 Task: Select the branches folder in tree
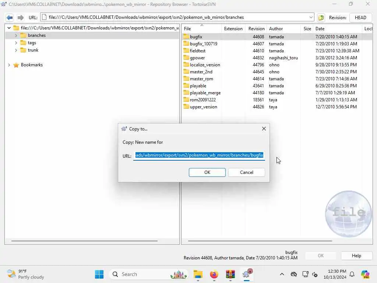pyautogui.click(x=36, y=35)
